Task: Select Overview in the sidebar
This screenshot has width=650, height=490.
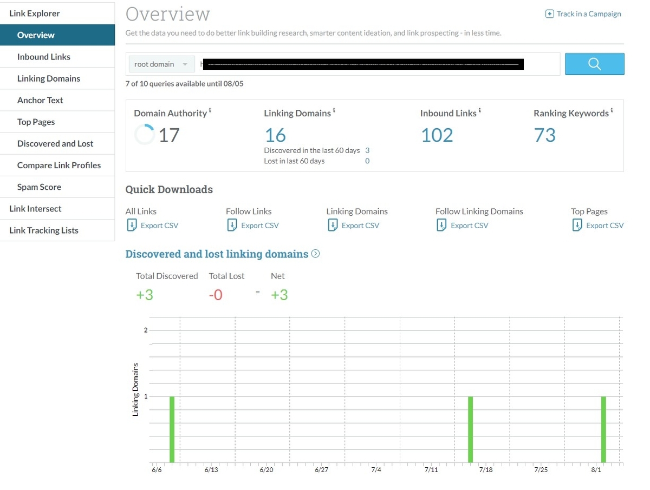Action: click(57, 35)
